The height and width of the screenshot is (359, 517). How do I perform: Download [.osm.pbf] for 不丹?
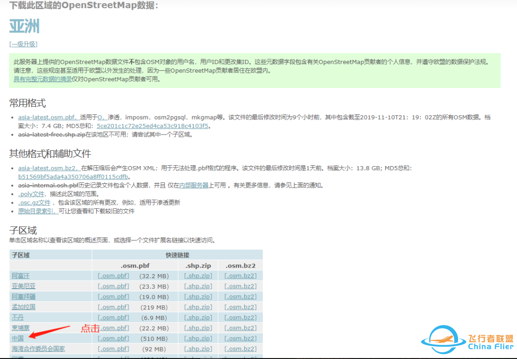coord(113,317)
